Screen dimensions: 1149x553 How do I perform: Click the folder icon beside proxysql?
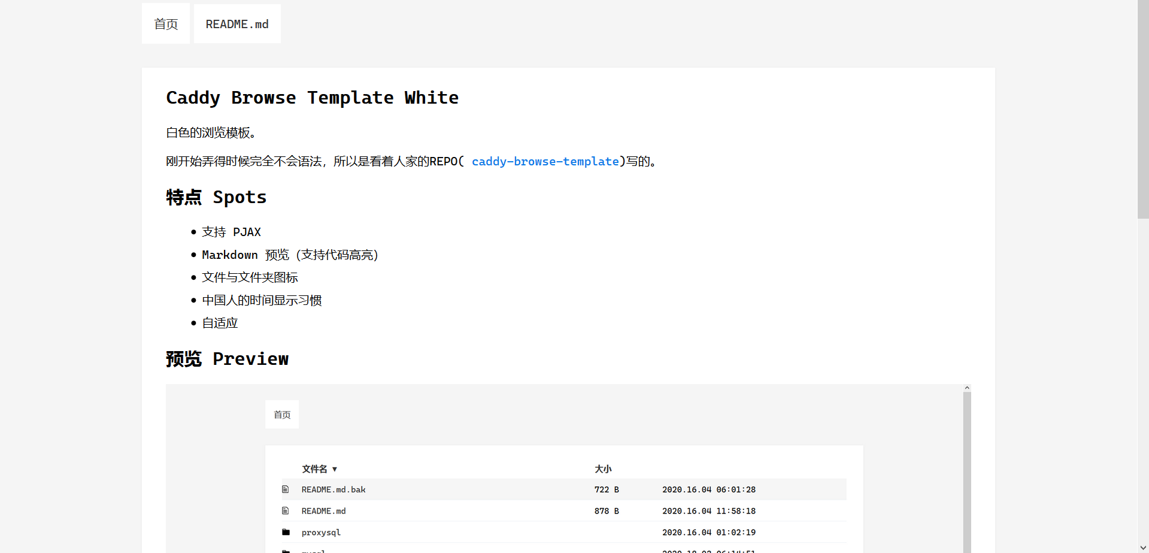point(286,532)
